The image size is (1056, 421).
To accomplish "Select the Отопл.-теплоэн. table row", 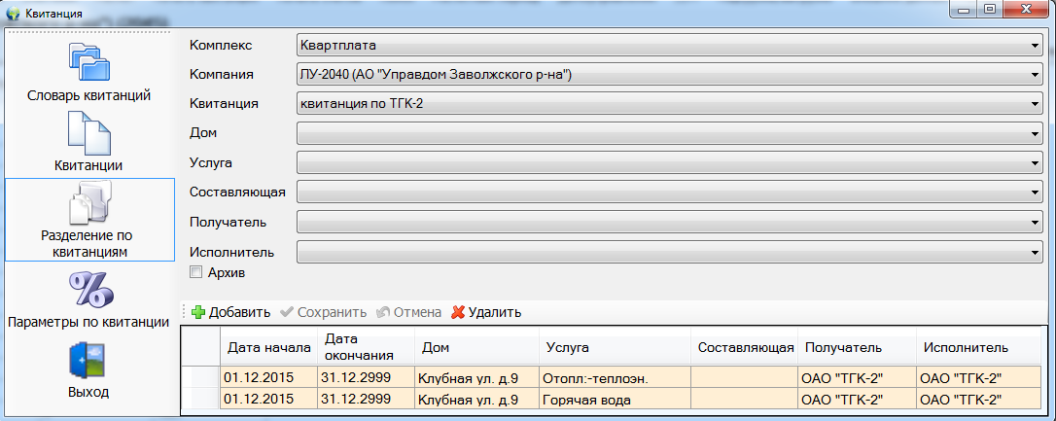I will point(593,378).
